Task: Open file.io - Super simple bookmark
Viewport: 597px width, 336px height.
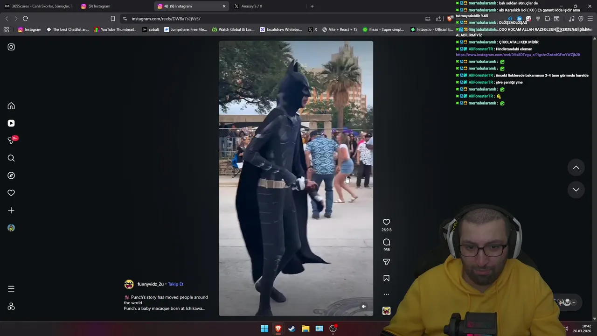Action: coord(383,29)
